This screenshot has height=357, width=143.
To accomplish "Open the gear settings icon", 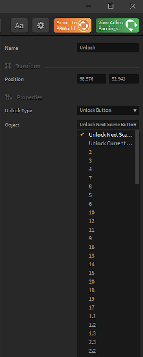I will coord(40,26).
